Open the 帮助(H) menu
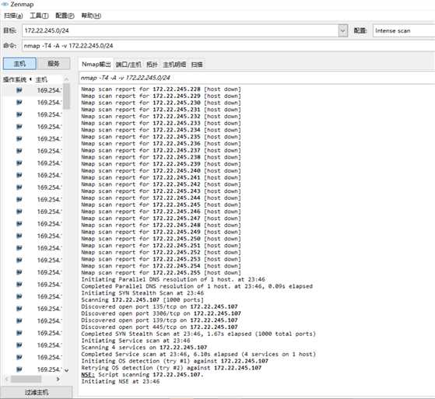 [x=91, y=16]
